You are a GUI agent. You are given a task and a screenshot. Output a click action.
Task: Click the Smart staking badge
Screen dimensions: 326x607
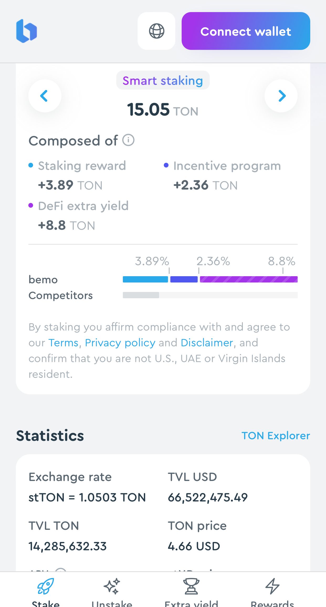[163, 80]
